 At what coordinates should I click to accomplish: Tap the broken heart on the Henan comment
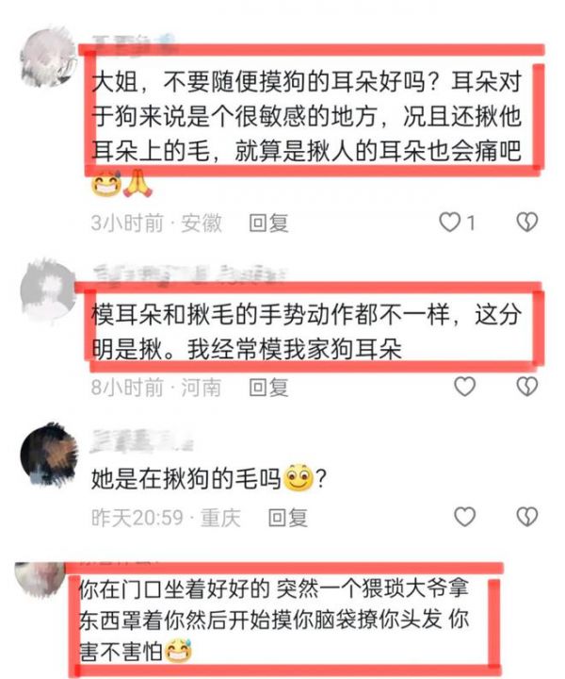(527, 387)
